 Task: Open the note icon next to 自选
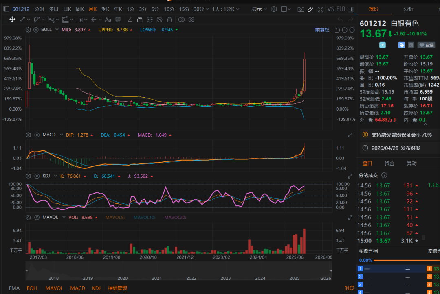pyautogui.click(x=411, y=45)
